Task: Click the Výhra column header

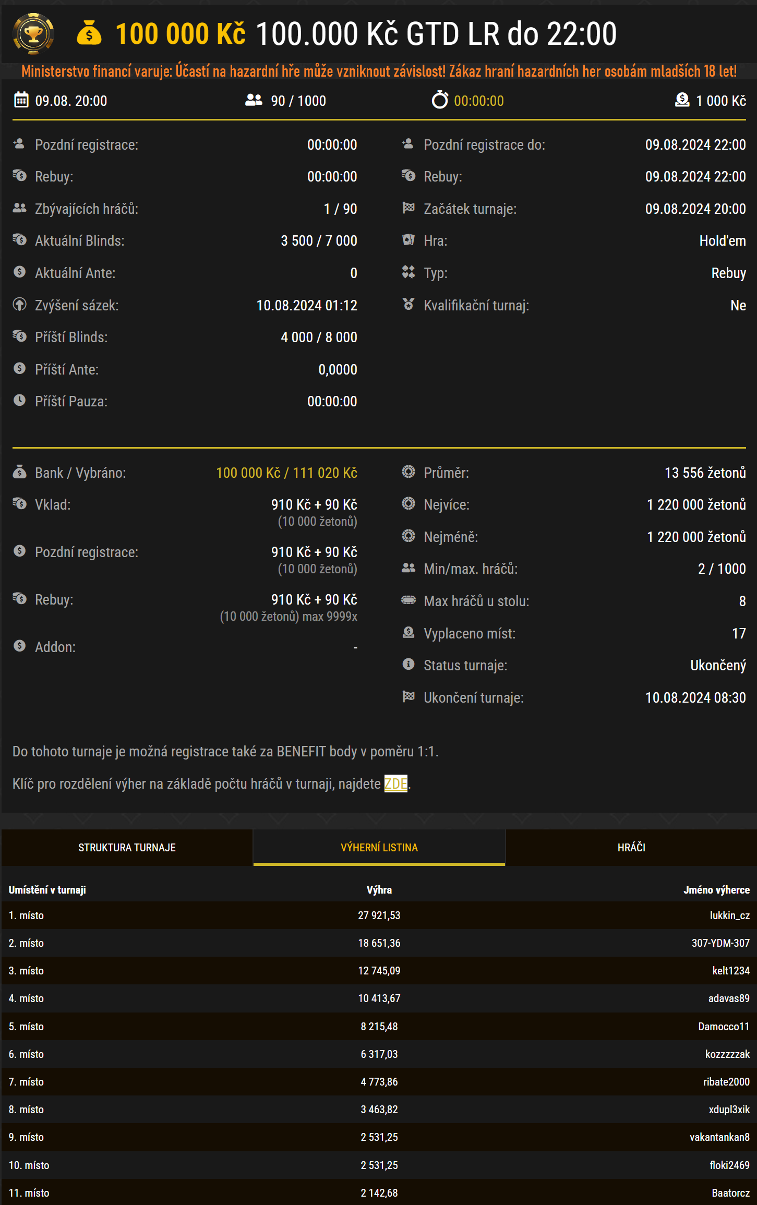Action: pos(379,890)
